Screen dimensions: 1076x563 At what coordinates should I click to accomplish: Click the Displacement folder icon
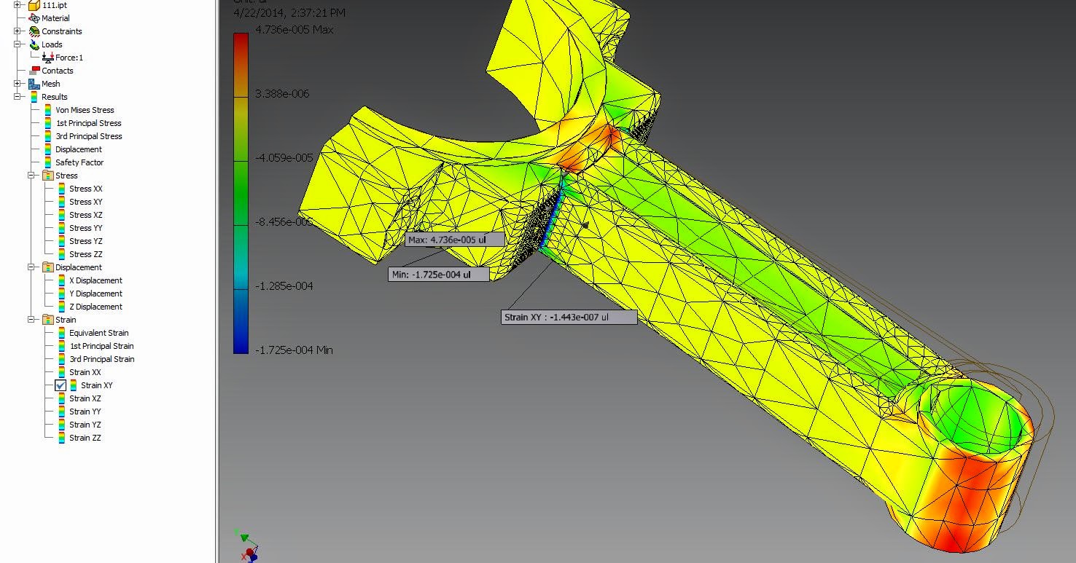point(48,267)
